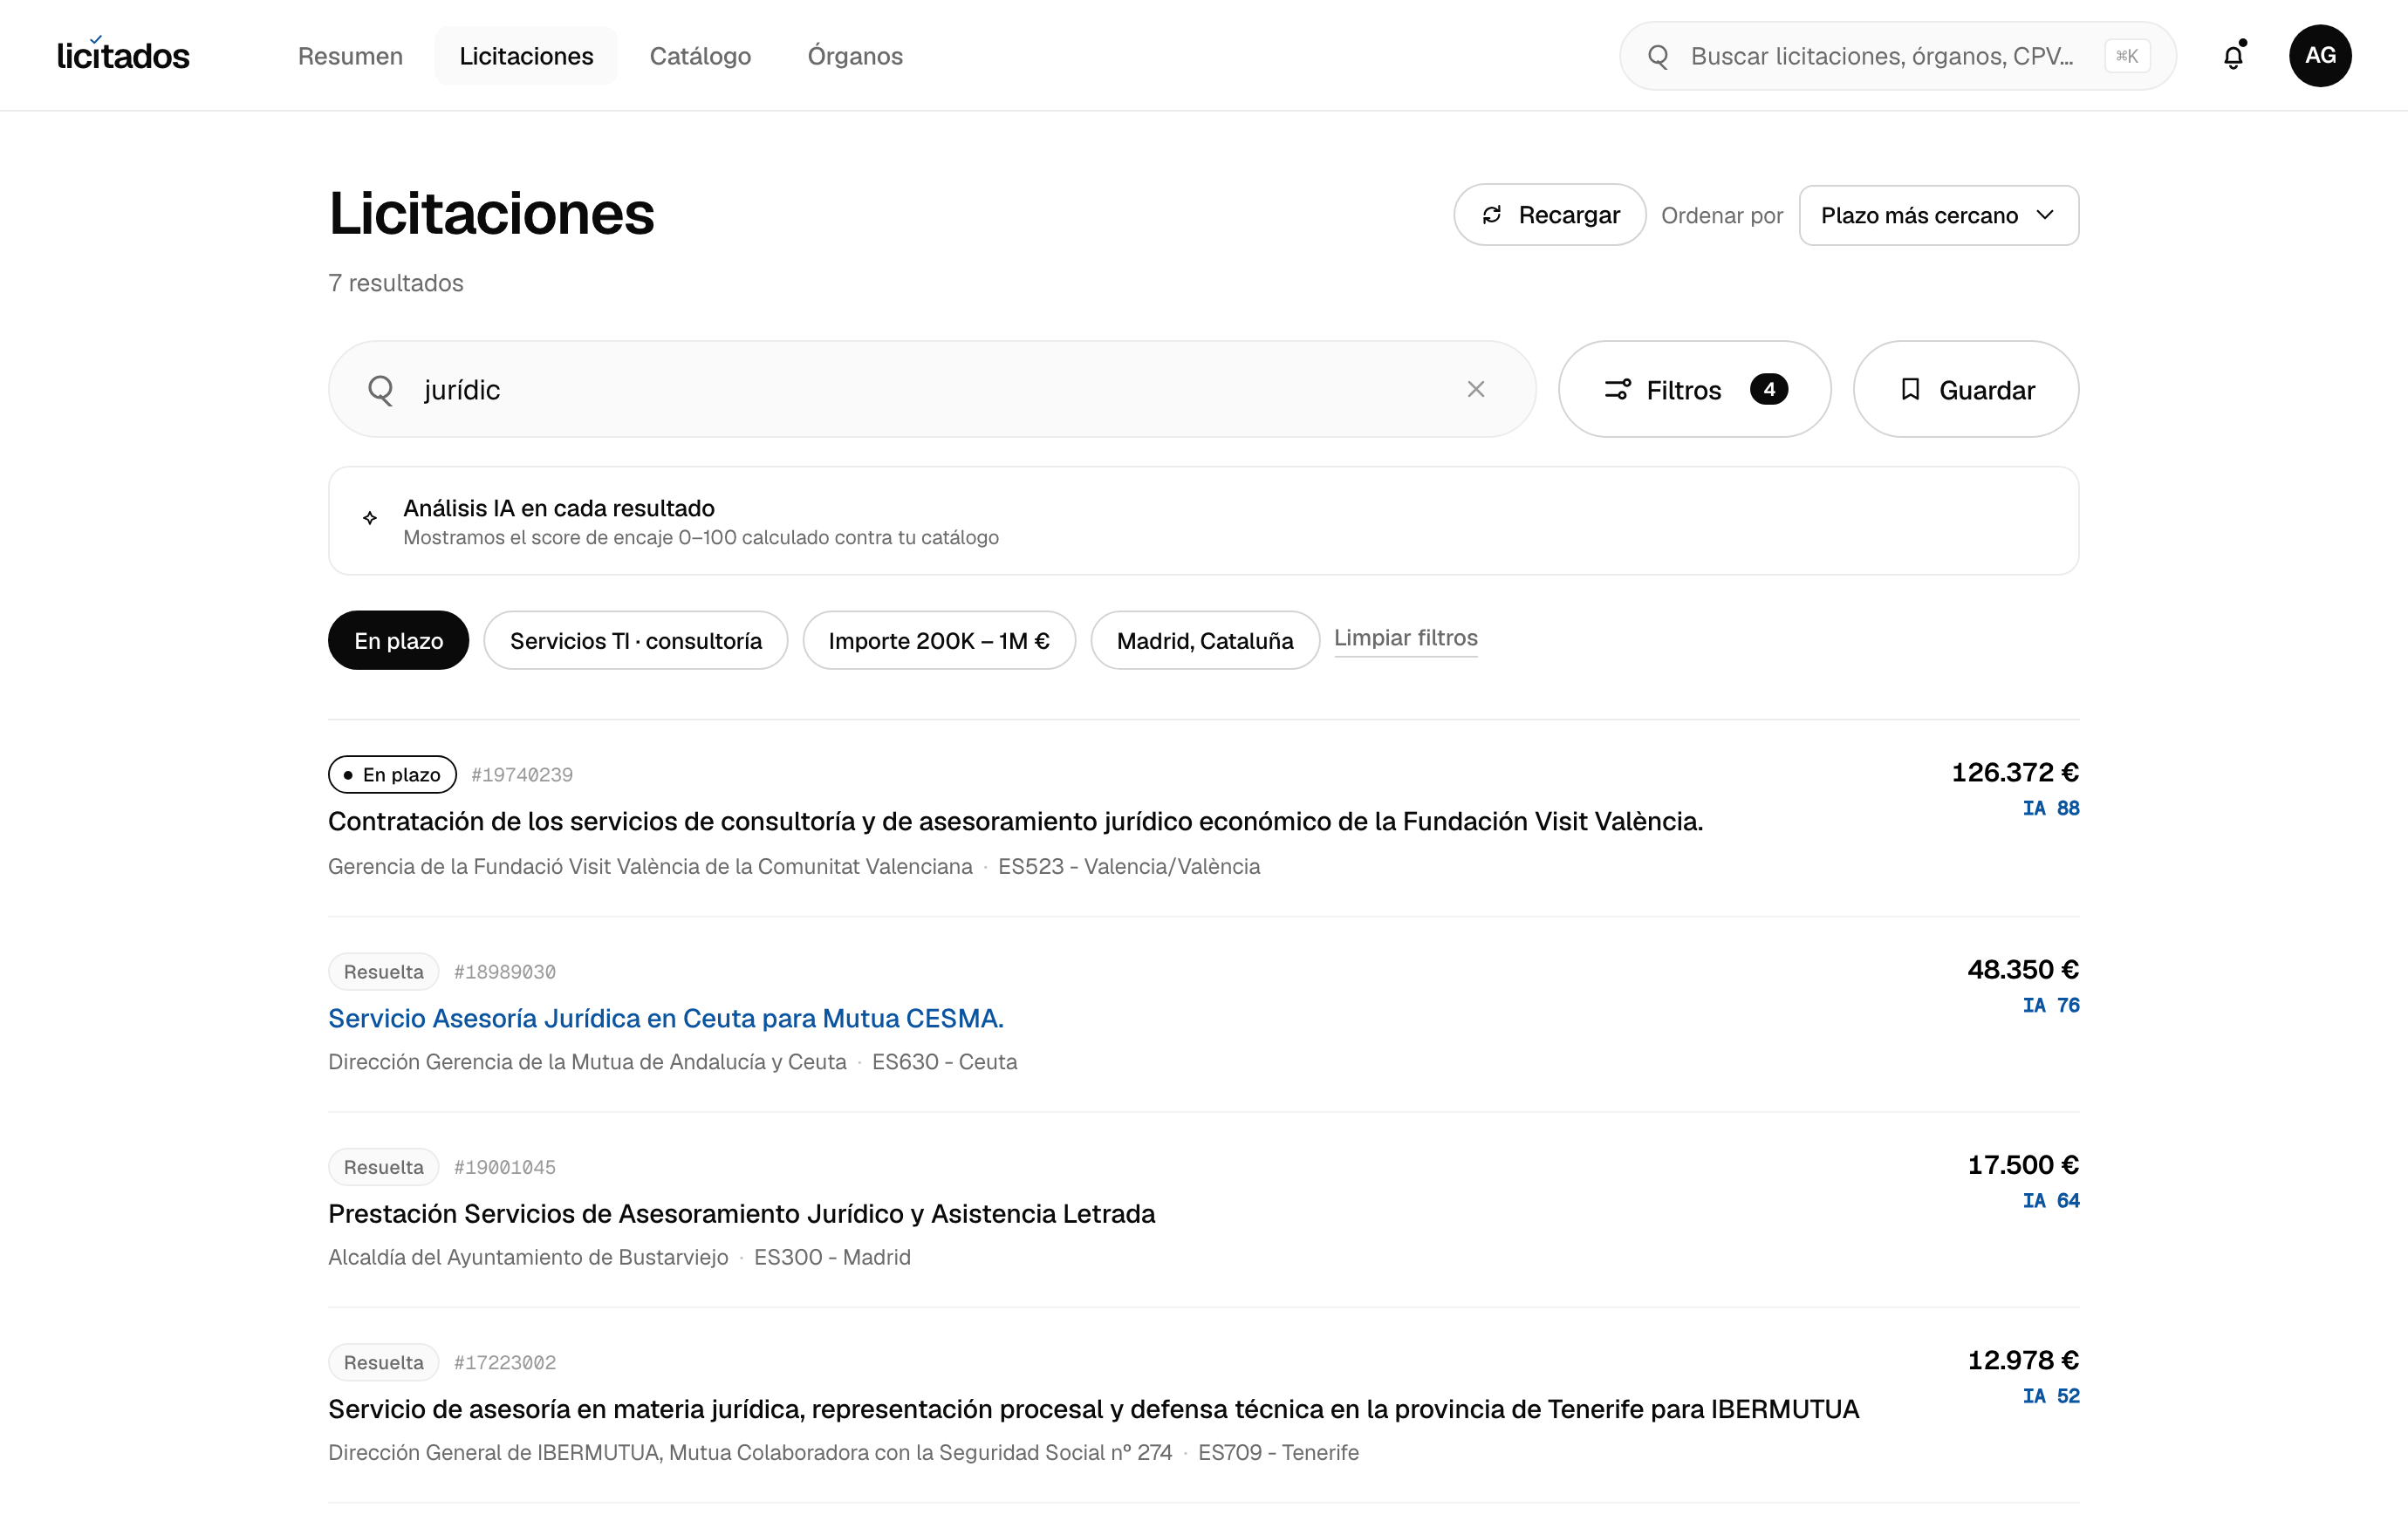This screenshot has height=1535, width=2408.
Task: Click the Filtros count badge 4
Action: pos(1768,389)
